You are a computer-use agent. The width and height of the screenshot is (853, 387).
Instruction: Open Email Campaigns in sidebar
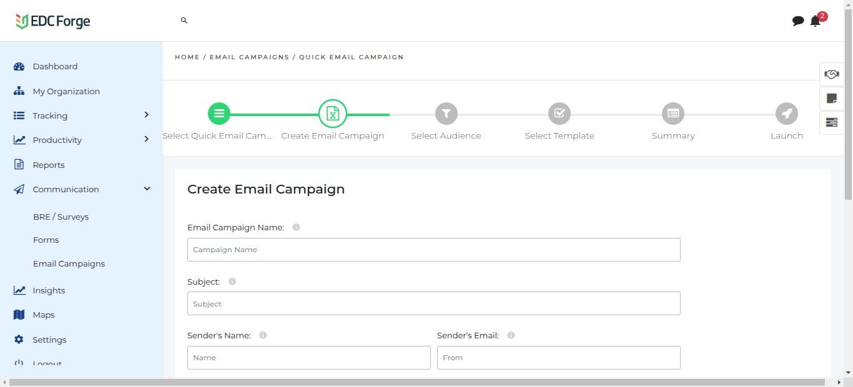pyautogui.click(x=69, y=263)
